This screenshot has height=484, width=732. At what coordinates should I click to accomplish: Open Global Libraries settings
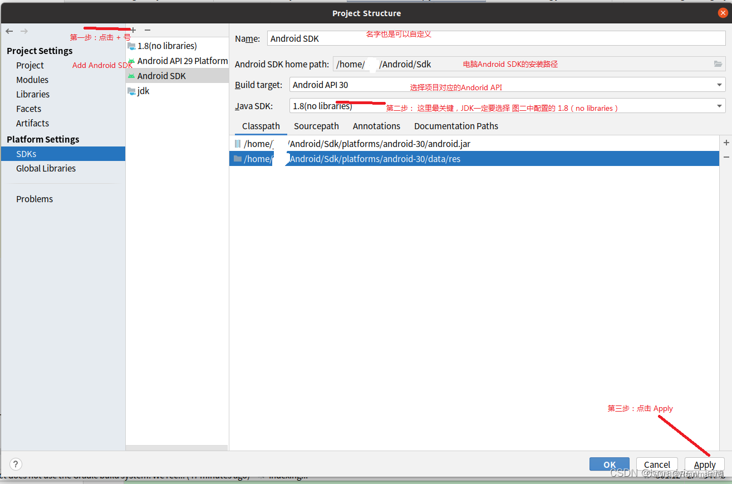point(46,168)
